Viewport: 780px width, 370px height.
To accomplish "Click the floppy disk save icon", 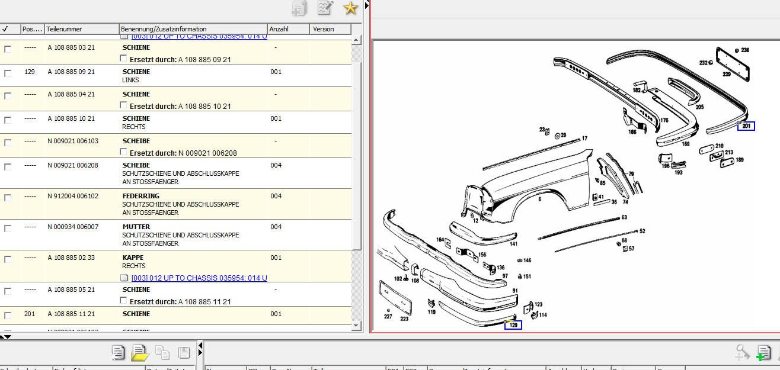I will click(x=184, y=353).
